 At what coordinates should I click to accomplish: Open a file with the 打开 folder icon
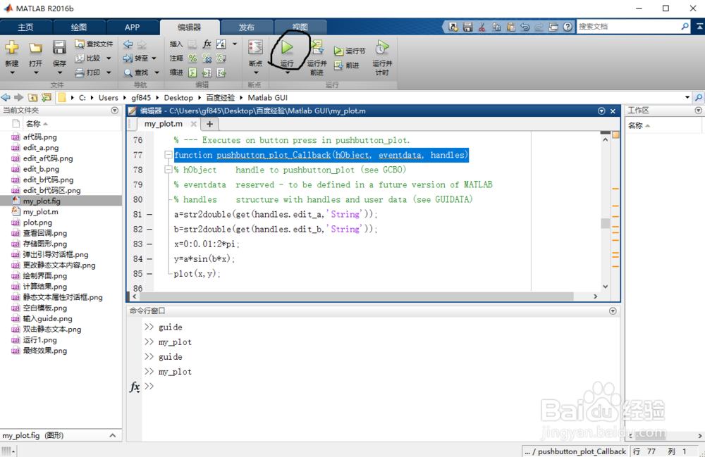click(35, 48)
